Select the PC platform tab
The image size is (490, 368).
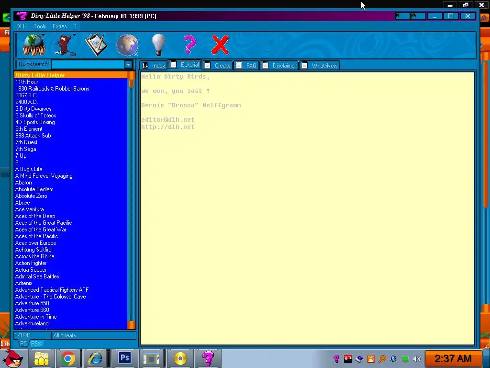point(23,343)
